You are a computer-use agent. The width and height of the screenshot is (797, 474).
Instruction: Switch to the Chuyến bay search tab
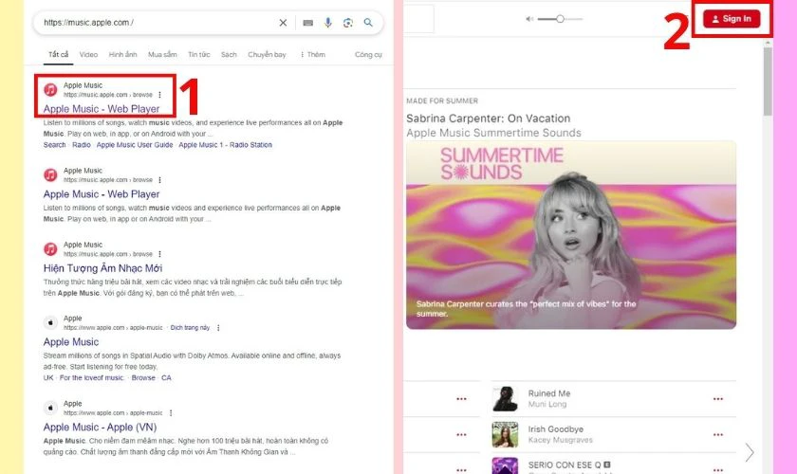(x=267, y=54)
